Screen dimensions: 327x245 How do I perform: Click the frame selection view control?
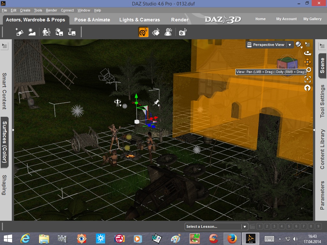point(308,79)
